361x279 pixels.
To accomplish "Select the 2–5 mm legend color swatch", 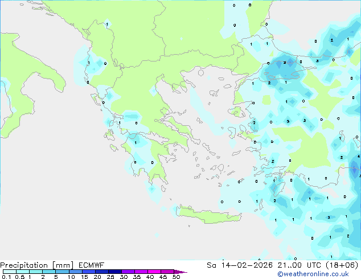I will pyautogui.click(x=49, y=272).
